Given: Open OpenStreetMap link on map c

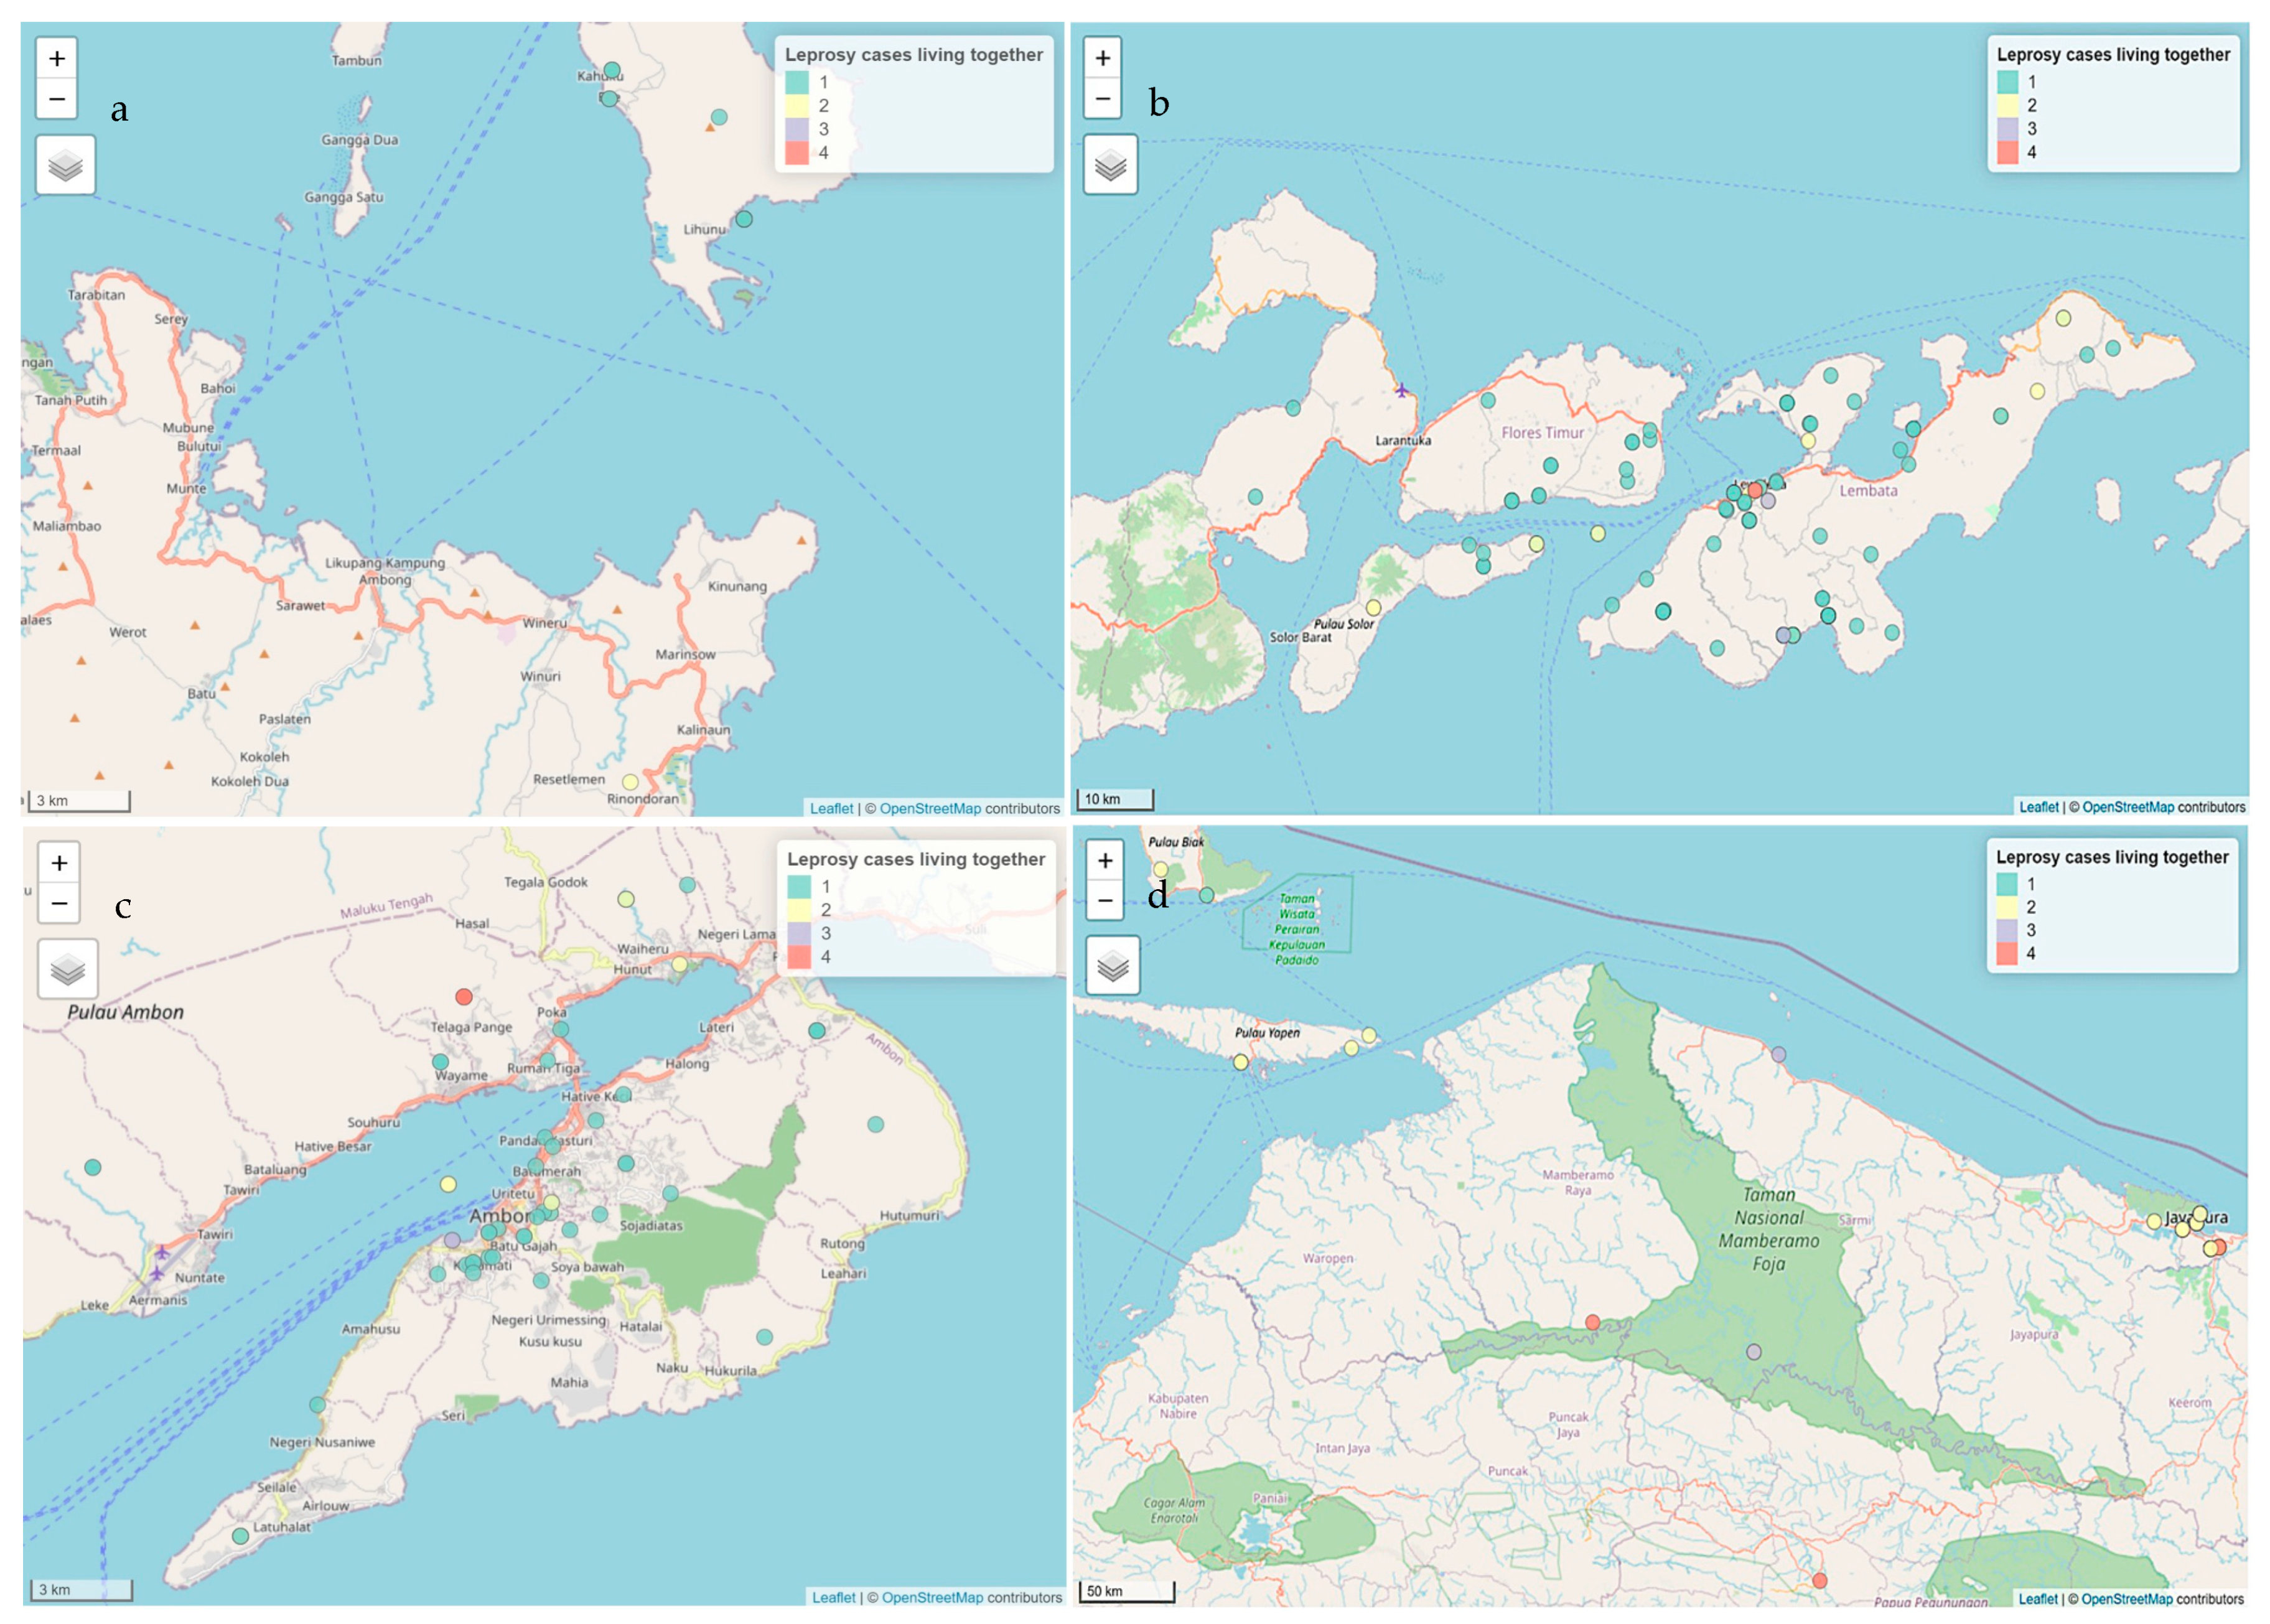Looking at the screenshot, I should click(x=932, y=1597).
